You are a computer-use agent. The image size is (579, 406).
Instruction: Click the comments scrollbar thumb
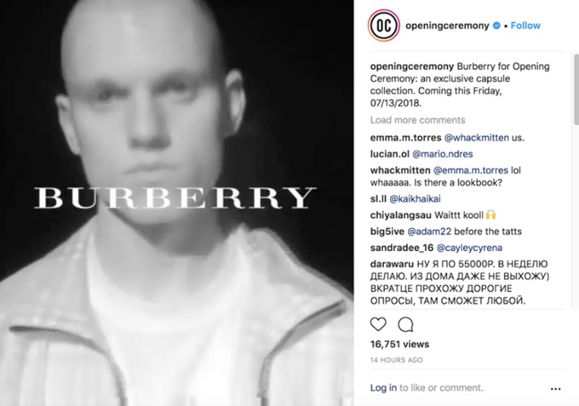tap(576, 89)
